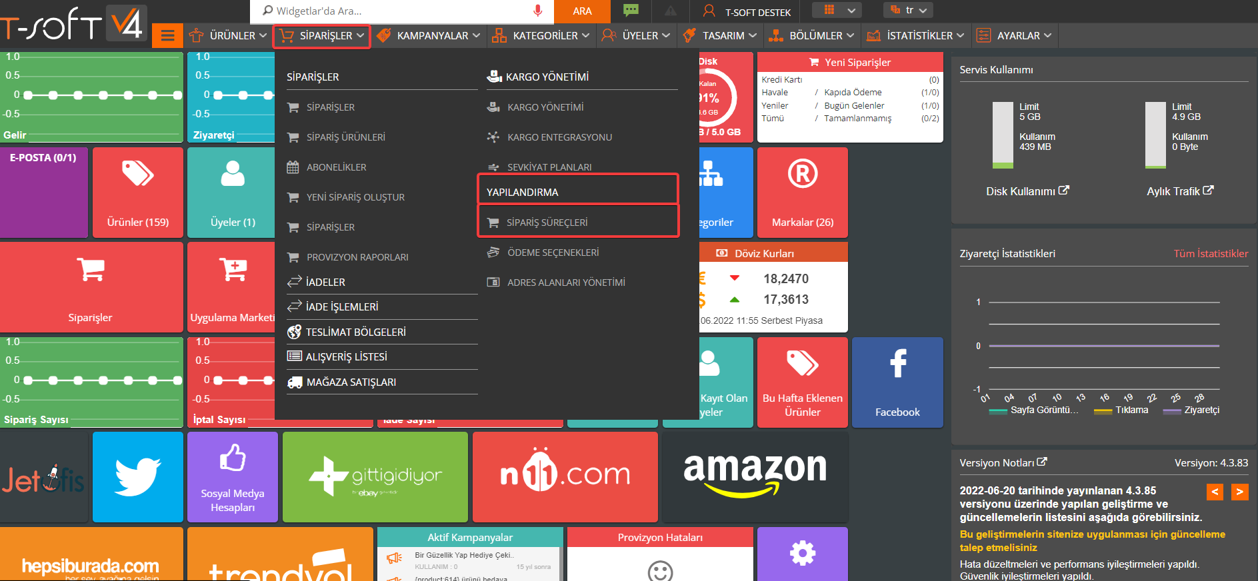
Task: Open the hepsiburada.com tile
Action: pos(91,554)
